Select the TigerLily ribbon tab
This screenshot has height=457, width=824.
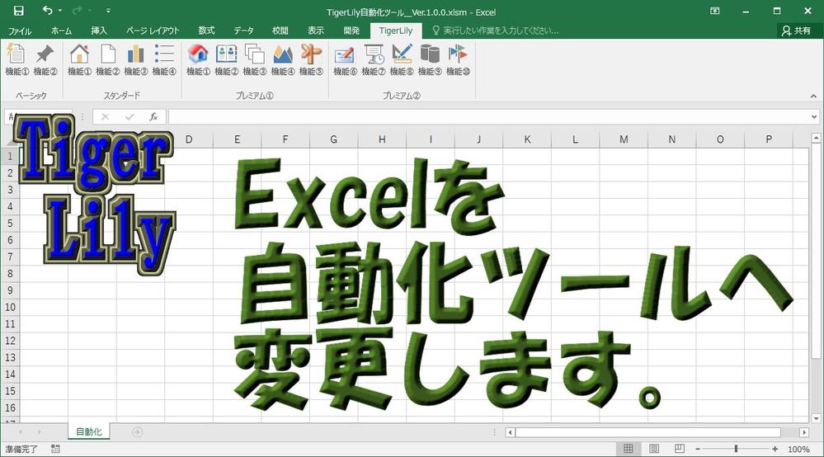click(396, 31)
